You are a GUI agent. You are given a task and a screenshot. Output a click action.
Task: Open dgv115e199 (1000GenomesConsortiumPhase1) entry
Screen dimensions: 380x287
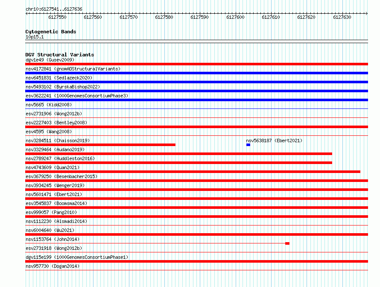[77, 257]
